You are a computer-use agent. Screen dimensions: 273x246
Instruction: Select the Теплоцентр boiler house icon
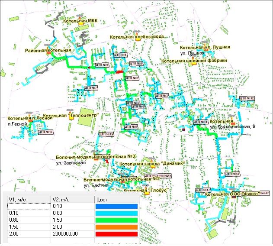tap(70, 116)
